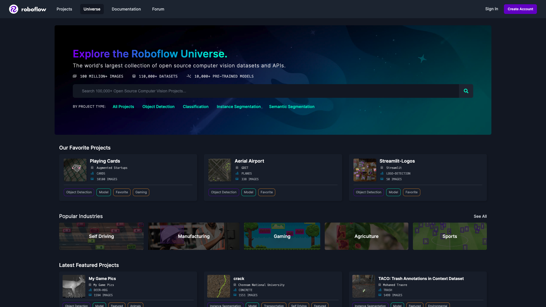Open the Streamlit-Logos project thumbnail
The width and height of the screenshot is (546, 307).
pos(364,170)
